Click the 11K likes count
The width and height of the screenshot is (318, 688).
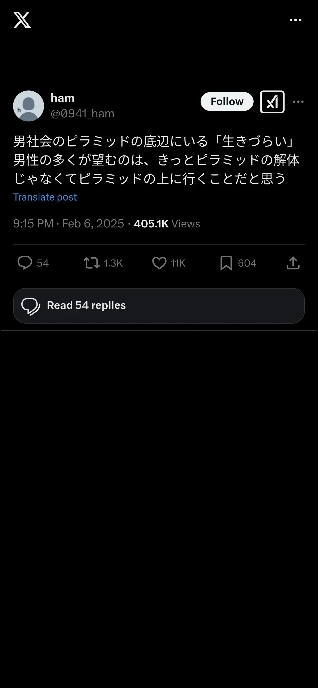[x=178, y=263]
